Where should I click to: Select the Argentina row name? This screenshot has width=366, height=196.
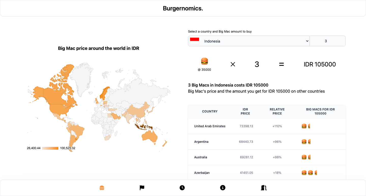[201, 142]
